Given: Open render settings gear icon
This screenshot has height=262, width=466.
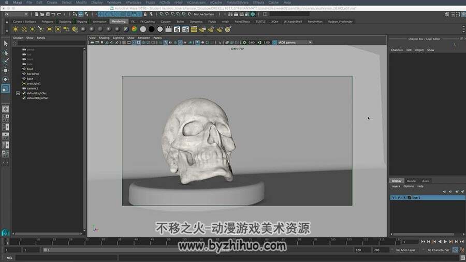Looking at the screenshot, I should [x=253, y=14].
